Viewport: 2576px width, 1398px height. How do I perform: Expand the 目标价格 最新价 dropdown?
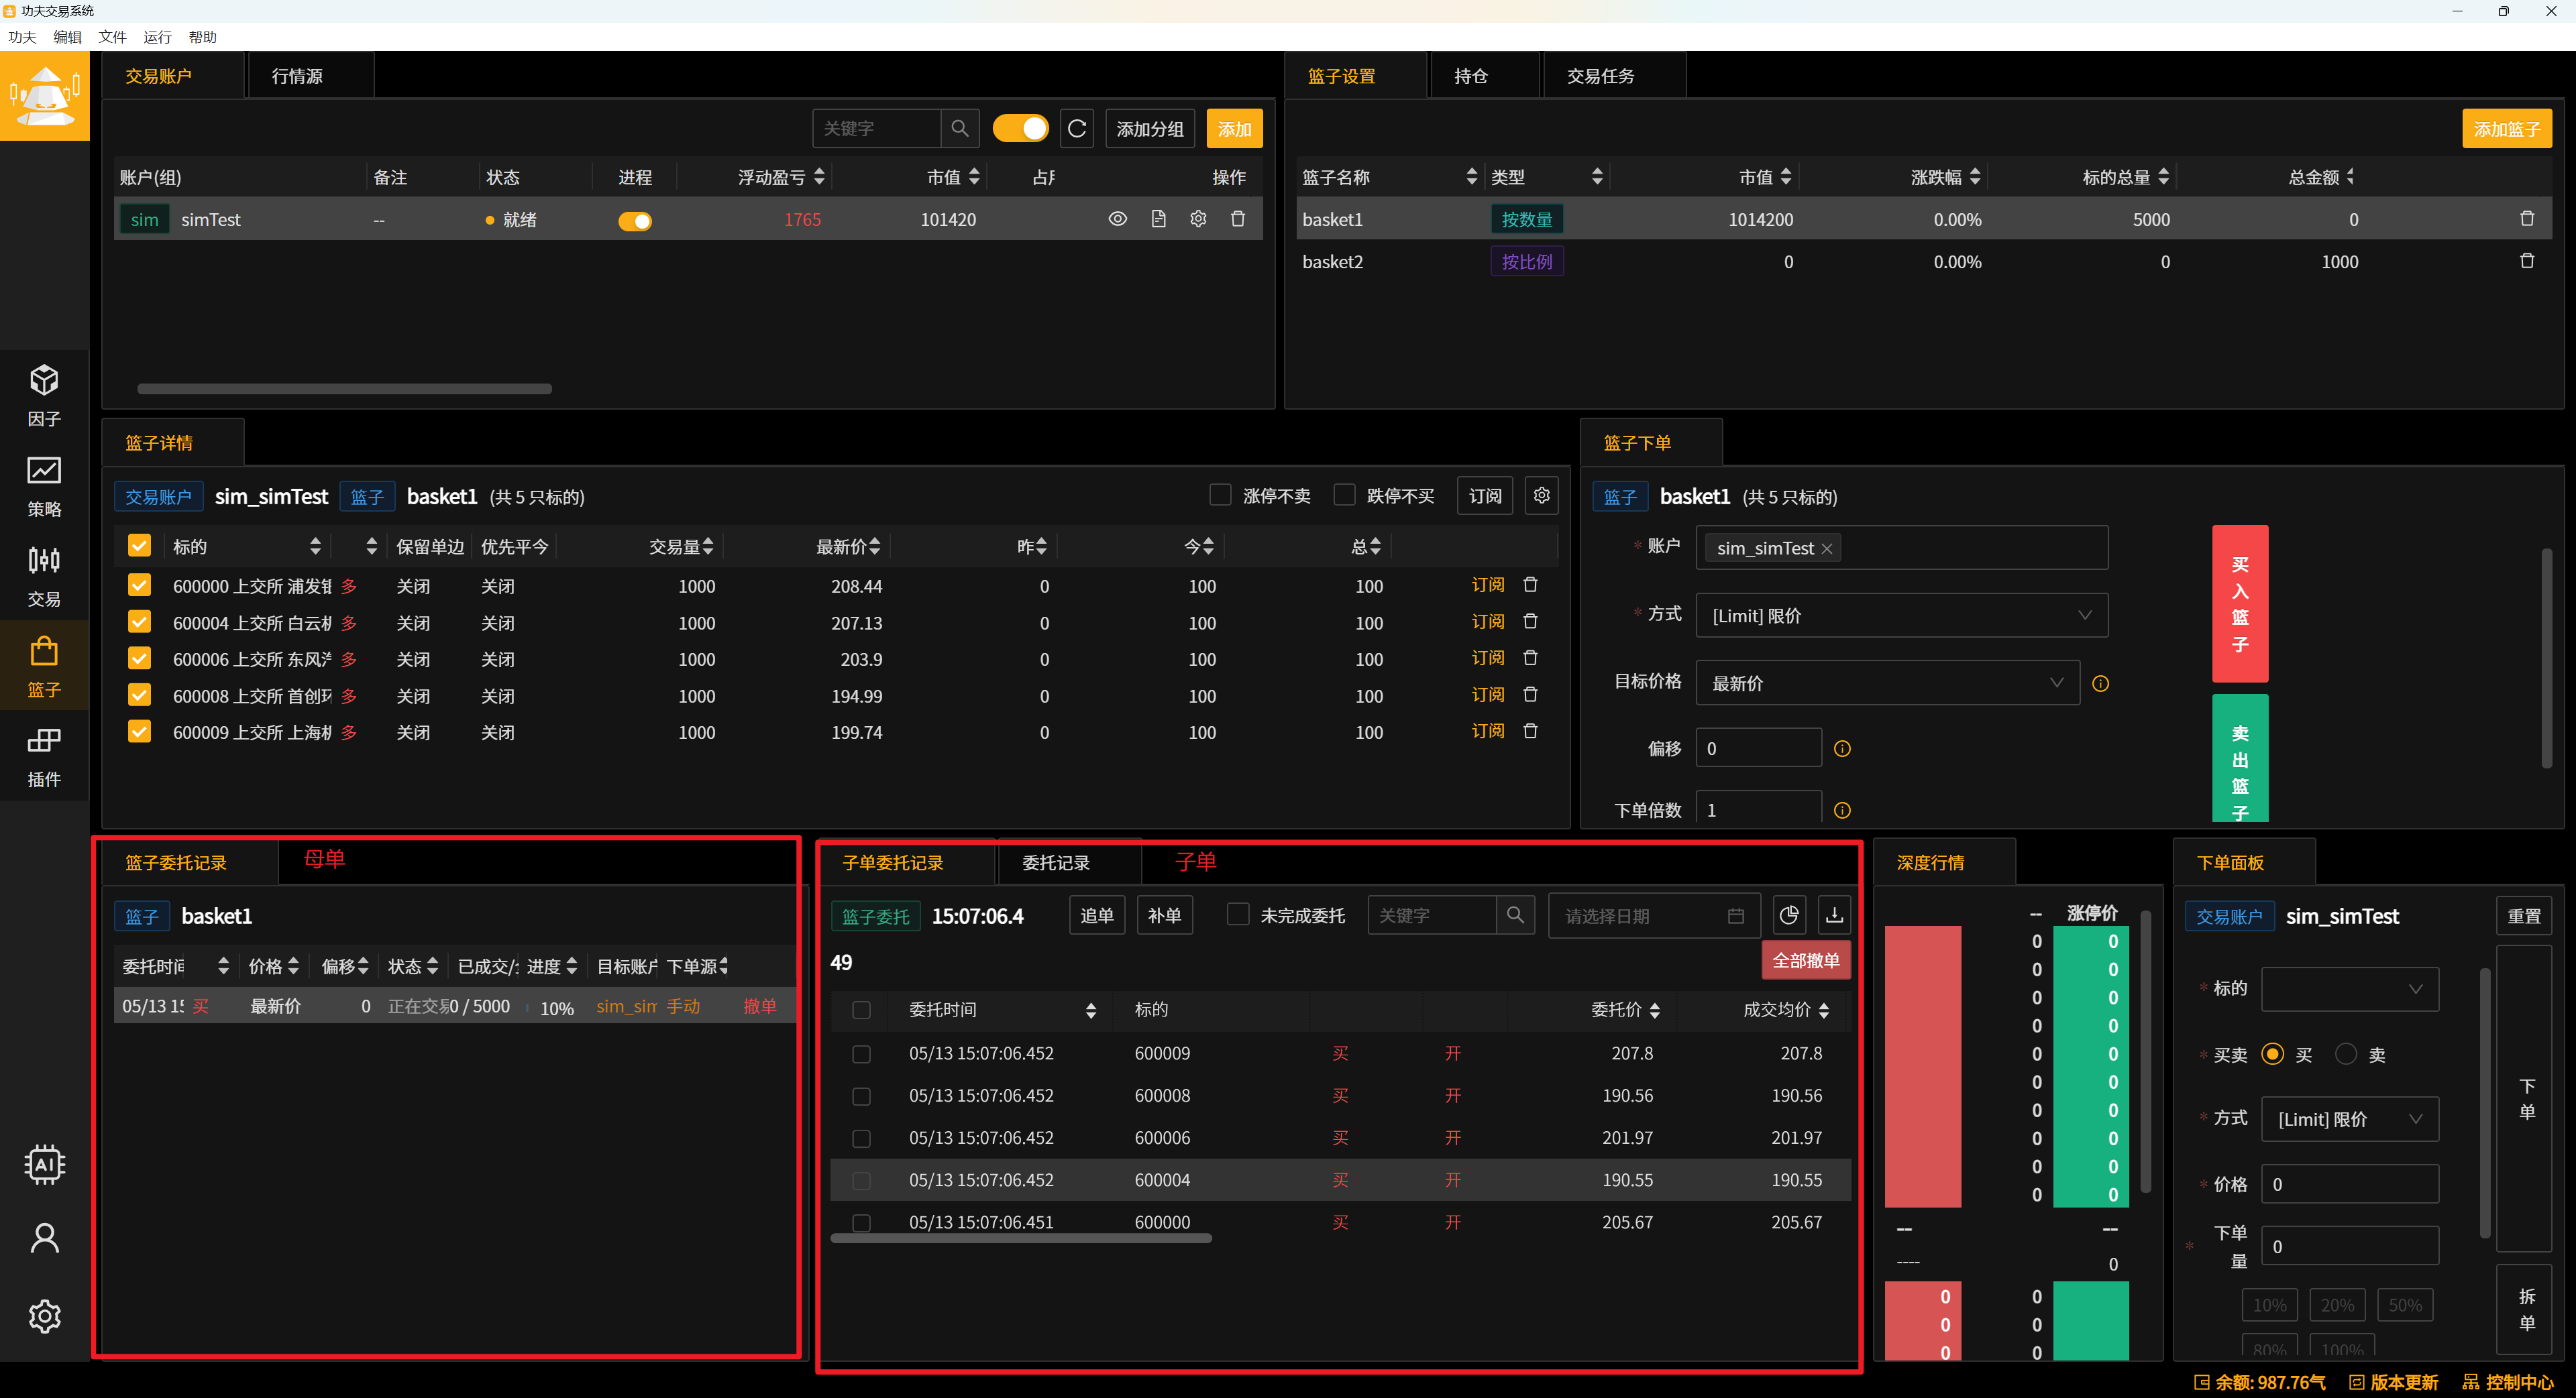tap(1887, 683)
